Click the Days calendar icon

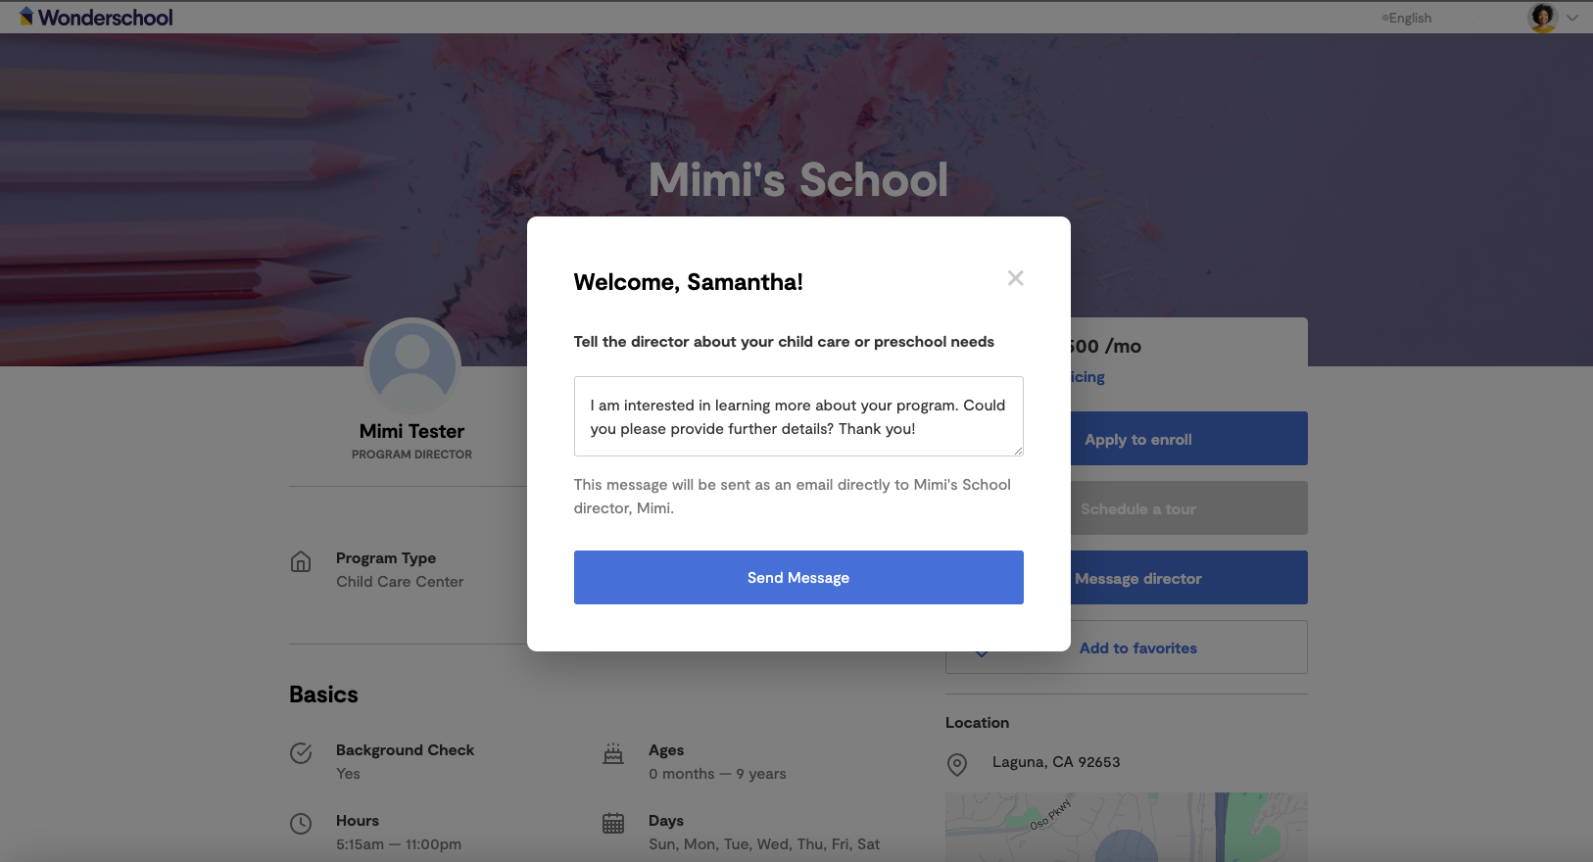(x=613, y=824)
